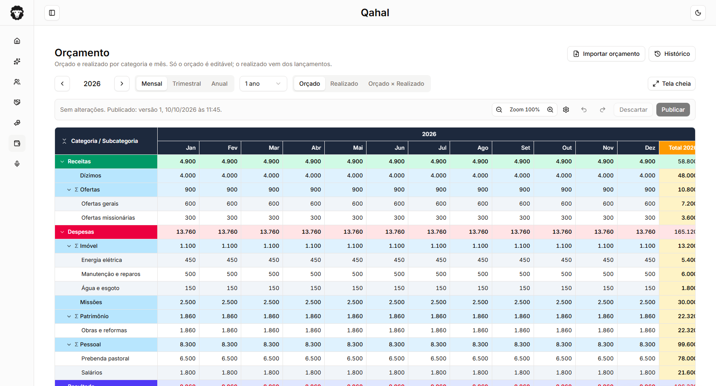Zoom out the table

click(499, 110)
